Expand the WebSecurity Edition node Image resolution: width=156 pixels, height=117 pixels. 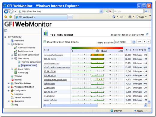click(x=9, y=87)
